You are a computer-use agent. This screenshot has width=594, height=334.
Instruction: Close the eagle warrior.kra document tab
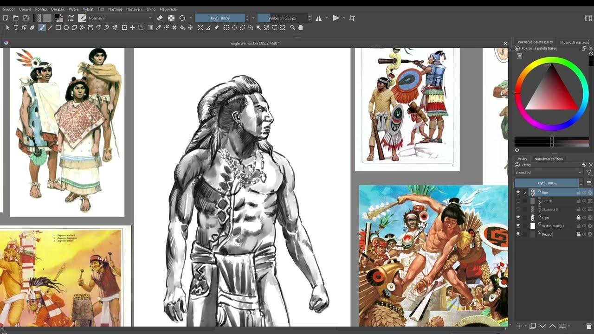click(x=505, y=43)
